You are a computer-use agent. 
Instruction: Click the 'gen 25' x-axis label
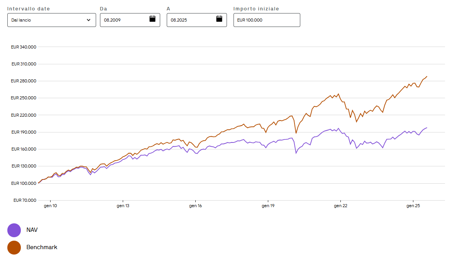pos(413,206)
